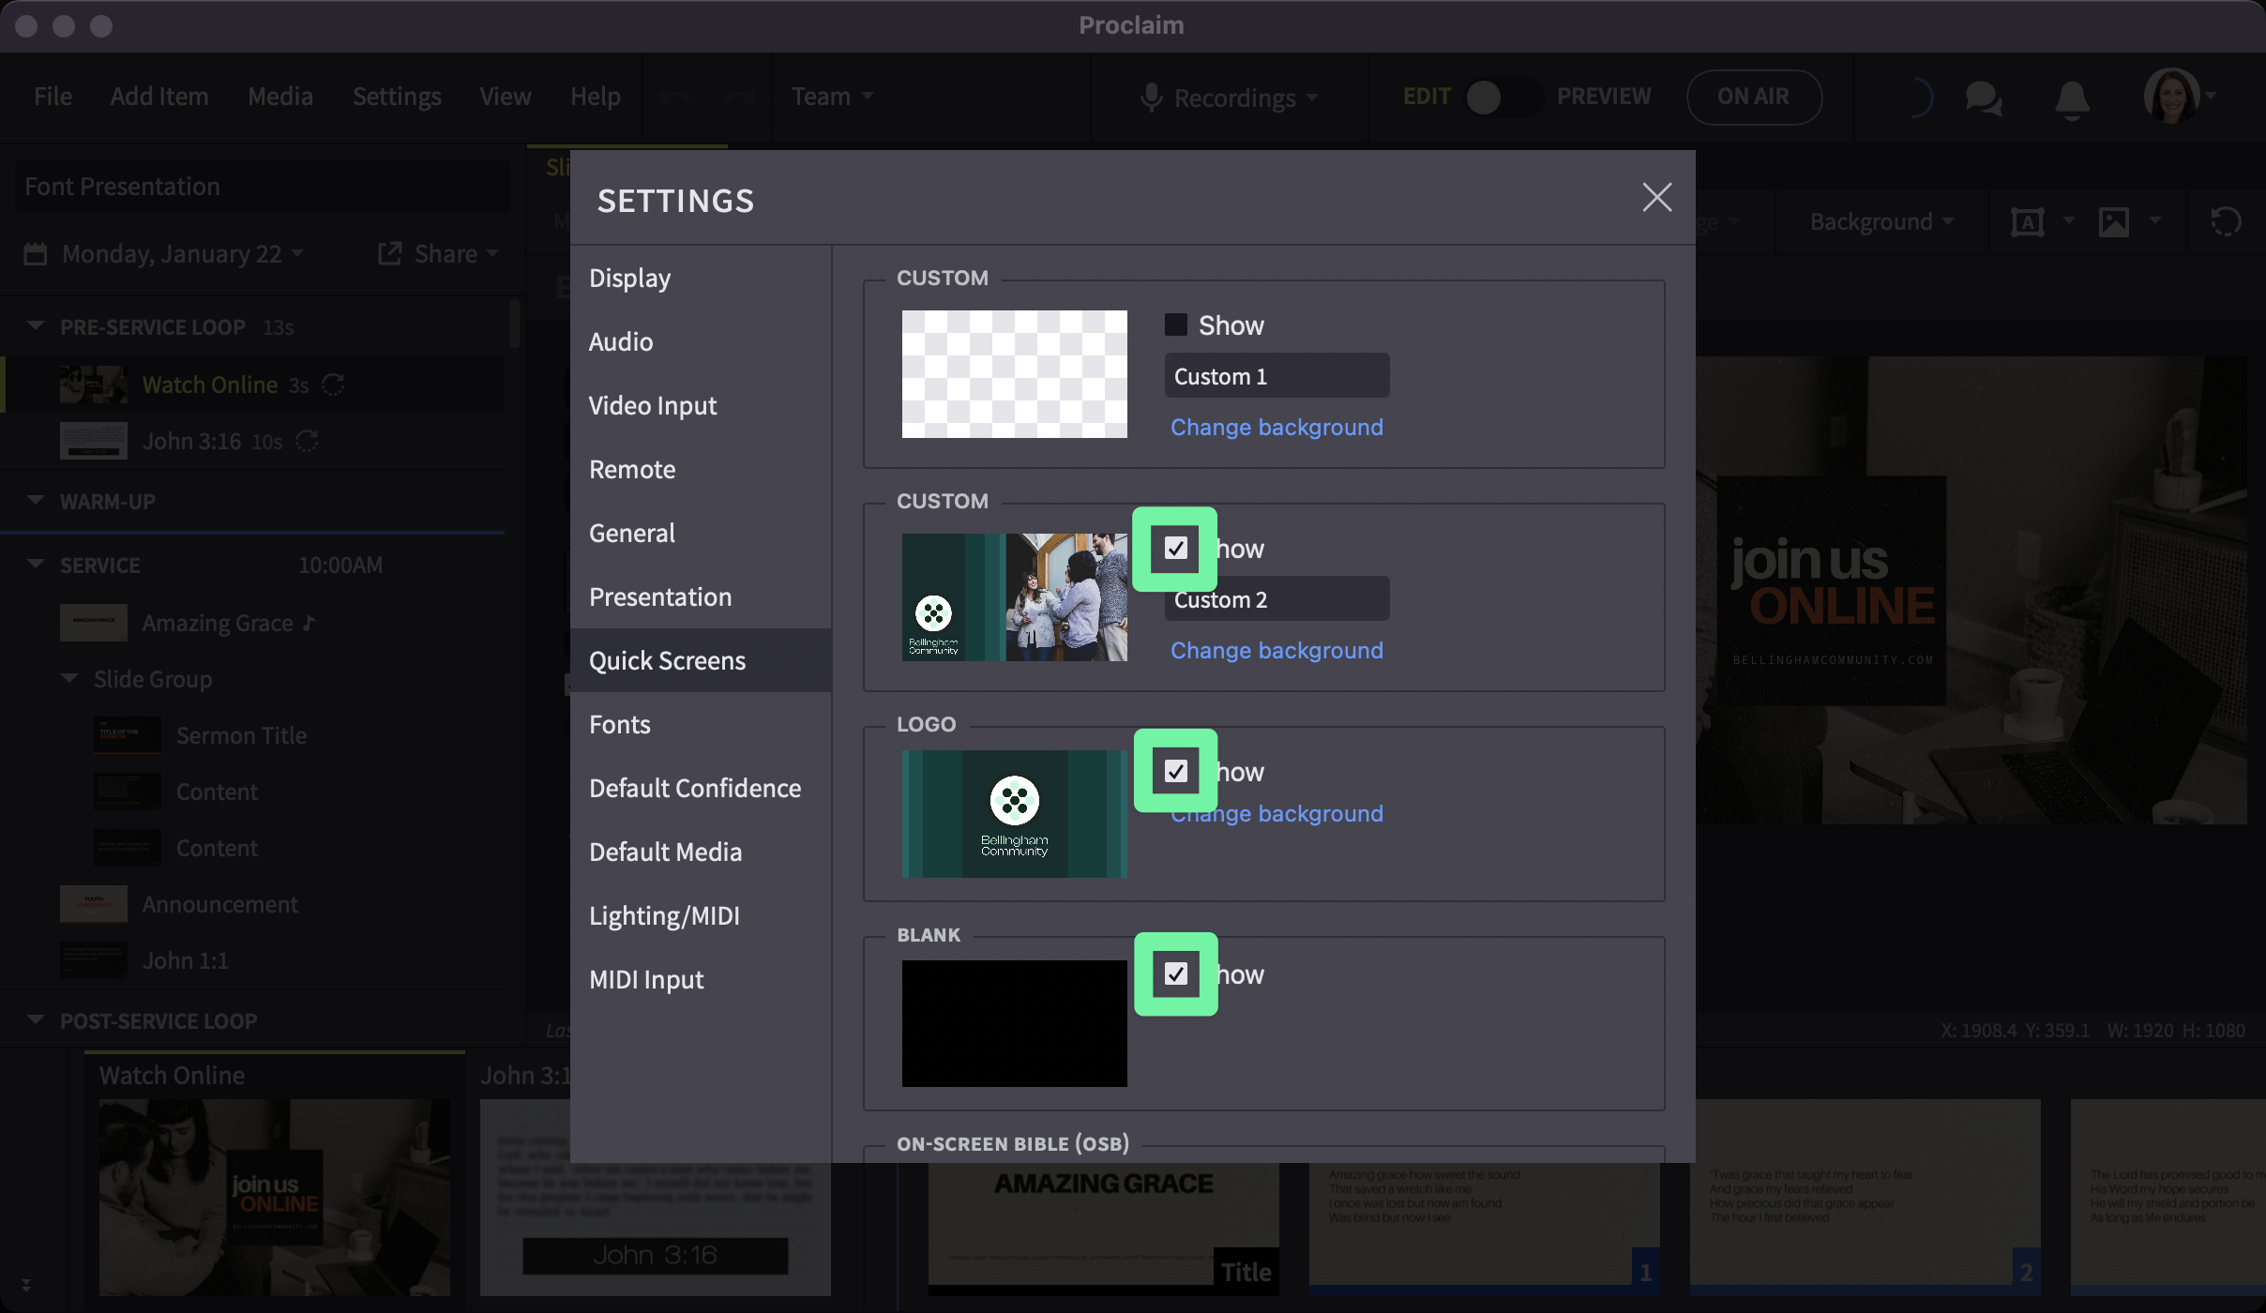Edit the Custom 2 name field
The height and width of the screenshot is (1313, 2266).
coord(1277,598)
